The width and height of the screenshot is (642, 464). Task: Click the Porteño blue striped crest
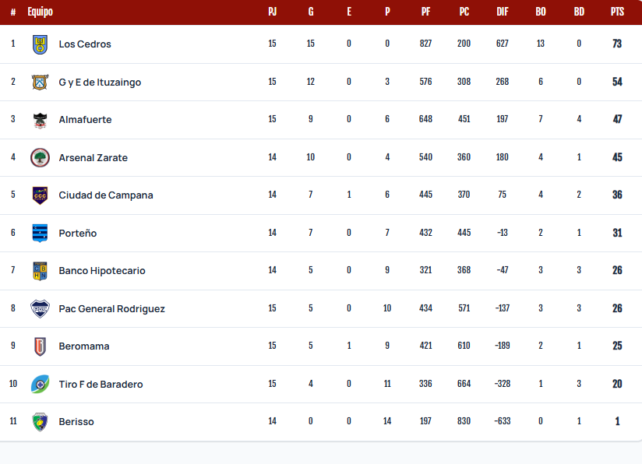coord(41,234)
